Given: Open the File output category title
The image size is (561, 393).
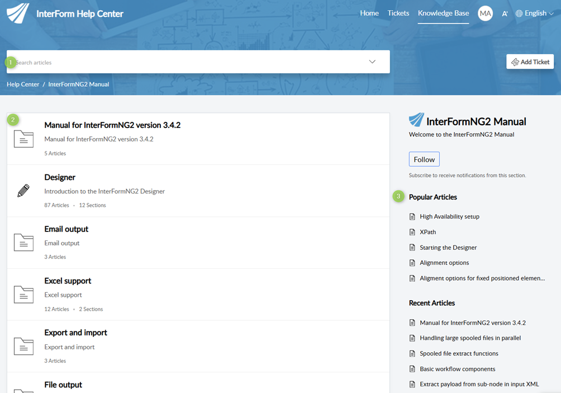Looking at the screenshot, I should coord(63,385).
